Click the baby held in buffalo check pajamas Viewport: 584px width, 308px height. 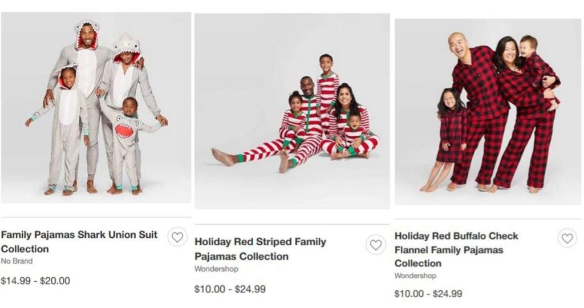[x=536, y=68]
